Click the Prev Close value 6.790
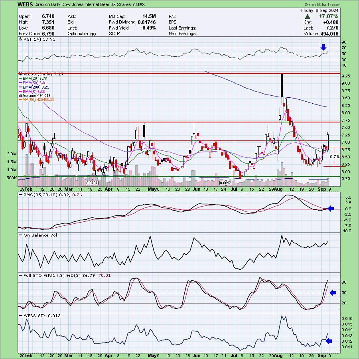Image resolution: width=359 pixels, height=359 pixels. click(x=48, y=34)
